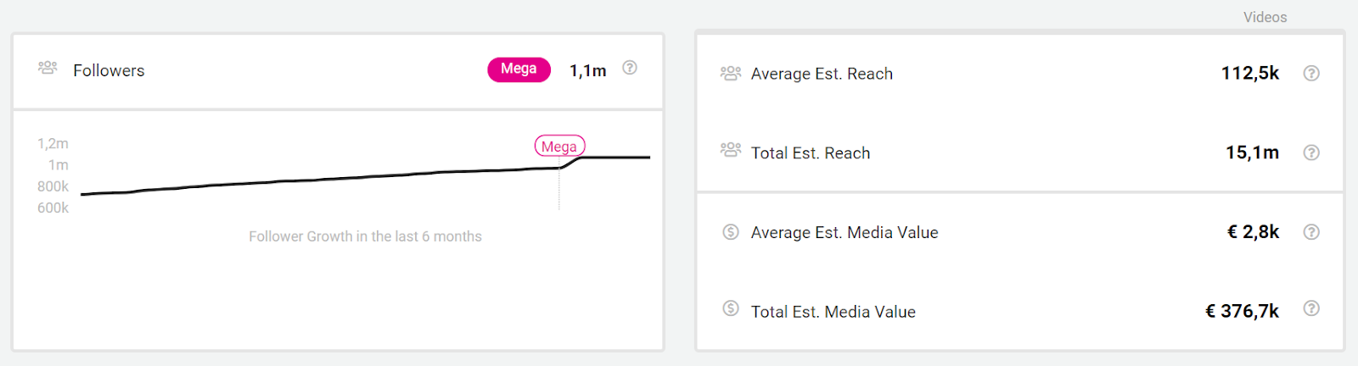Image resolution: width=1358 pixels, height=366 pixels.
Task: Open help icon beside Total Est. Media Value
Action: [1311, 308]
